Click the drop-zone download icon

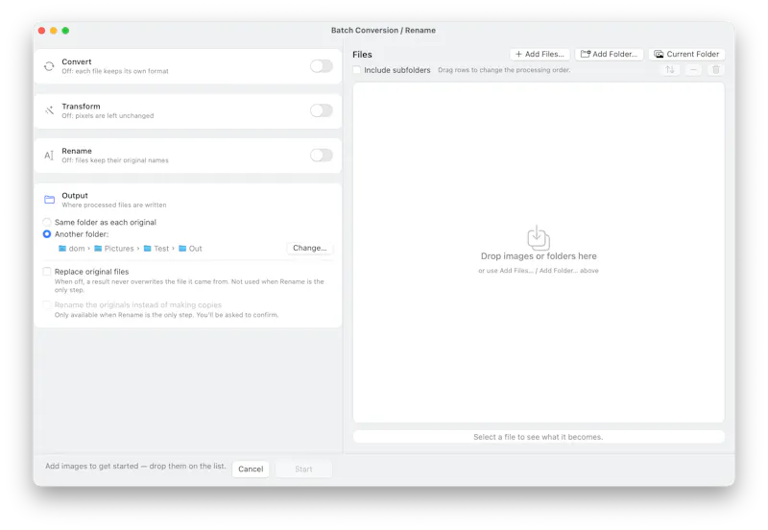pos(539,237)
